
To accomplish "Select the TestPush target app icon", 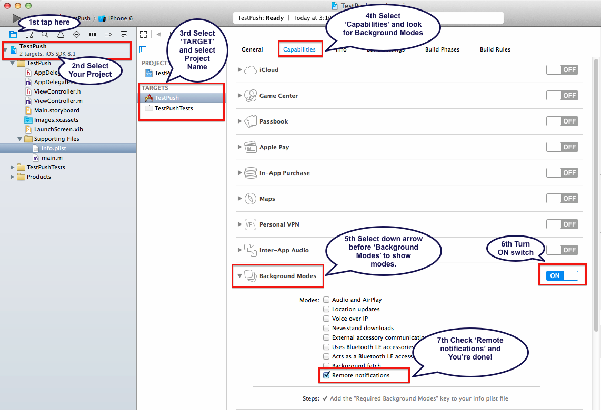I will (149, 98).
